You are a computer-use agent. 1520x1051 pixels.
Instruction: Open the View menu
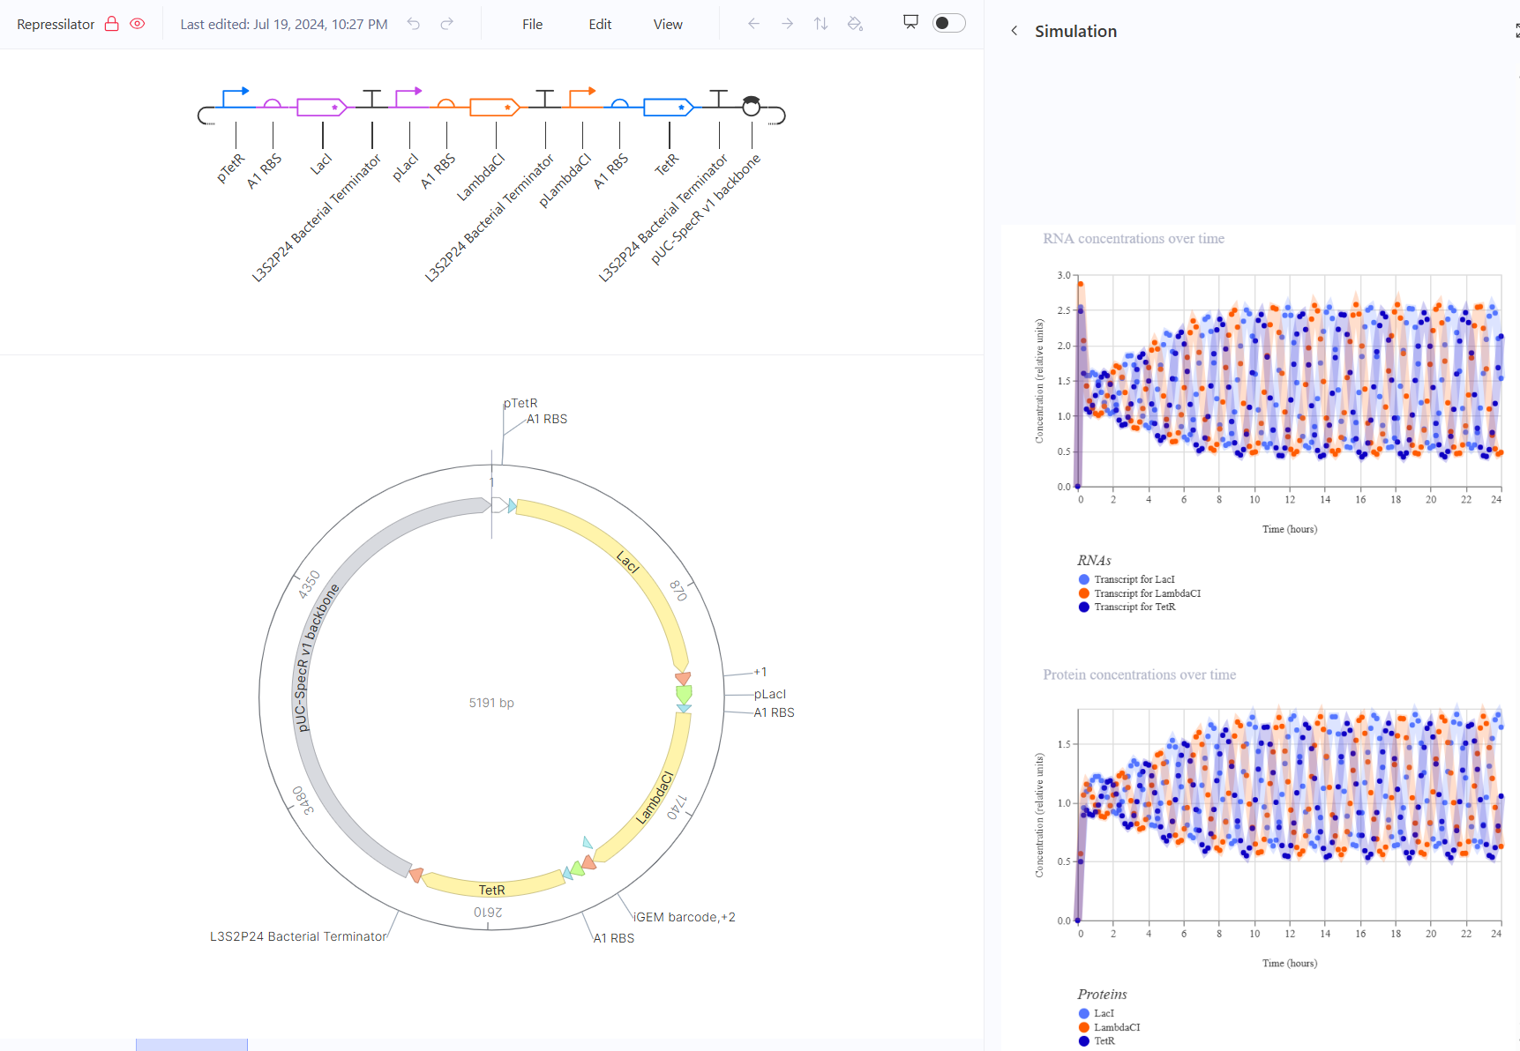point(668,25)
